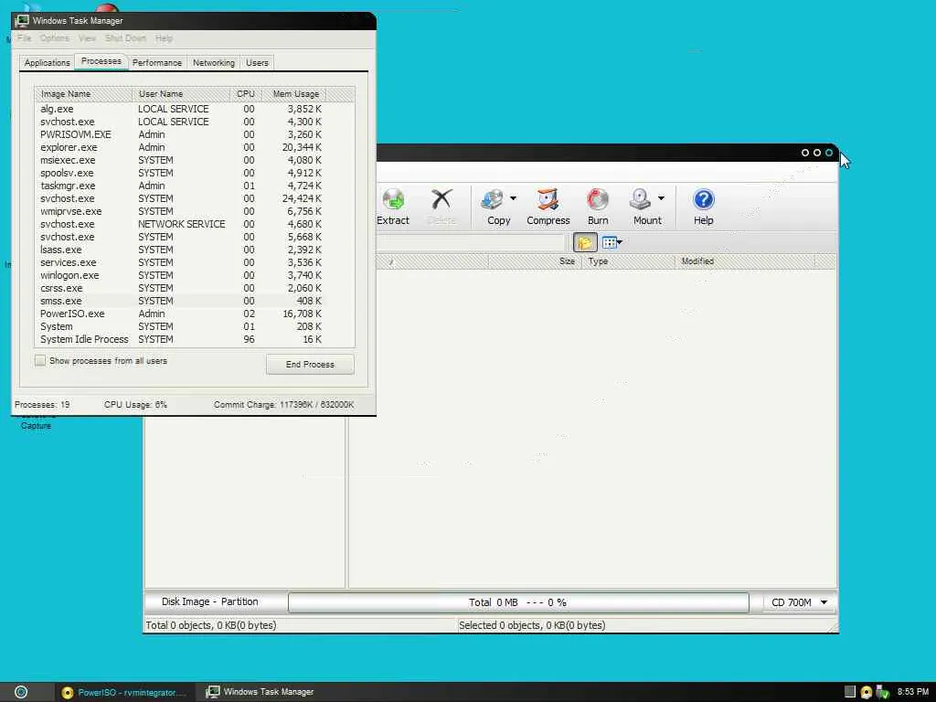Open the View menu in Task Manager
The height and width of the screenshot is (702, 936).
coord(87,38)
